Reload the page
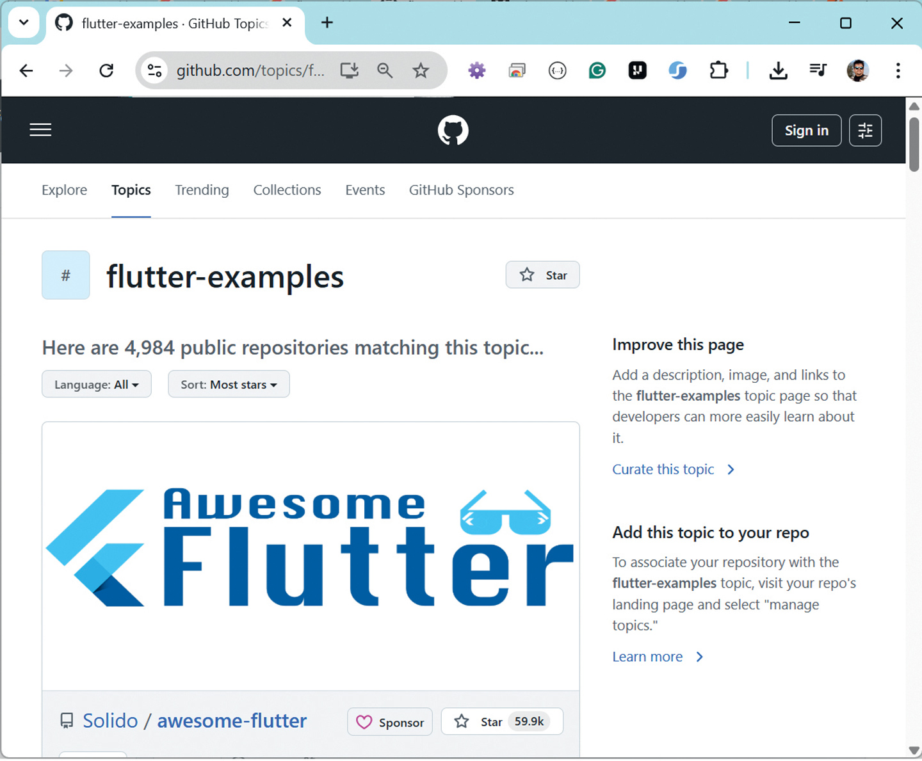The width and height of the screenshot is (922, 761). [106, 70]
